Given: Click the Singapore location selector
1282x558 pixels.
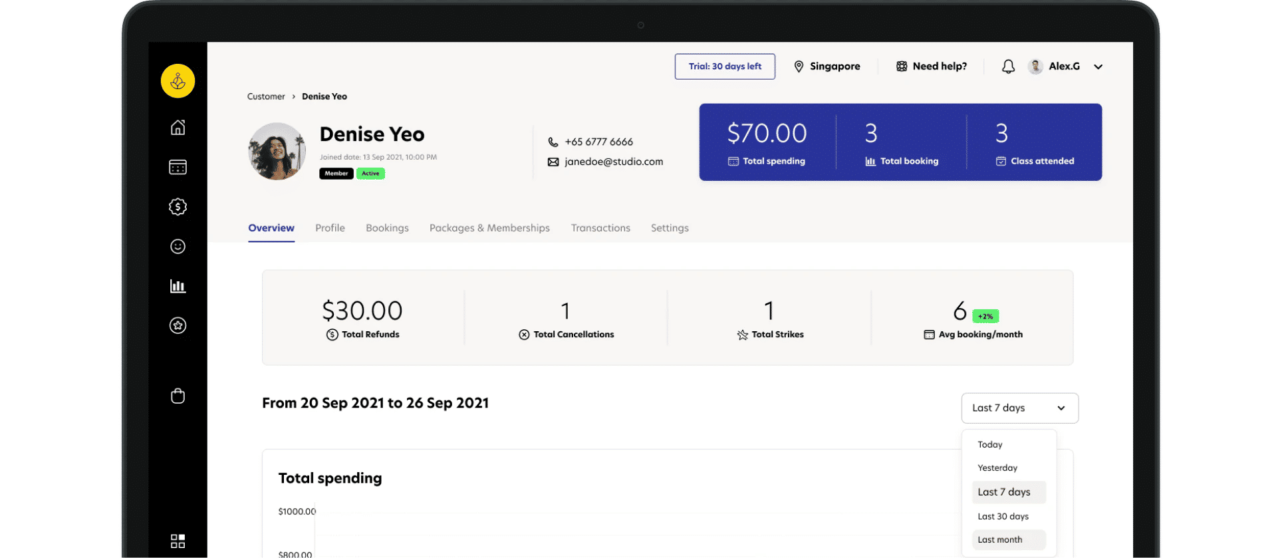Looking at the screenshot, I should click(827, 67).
